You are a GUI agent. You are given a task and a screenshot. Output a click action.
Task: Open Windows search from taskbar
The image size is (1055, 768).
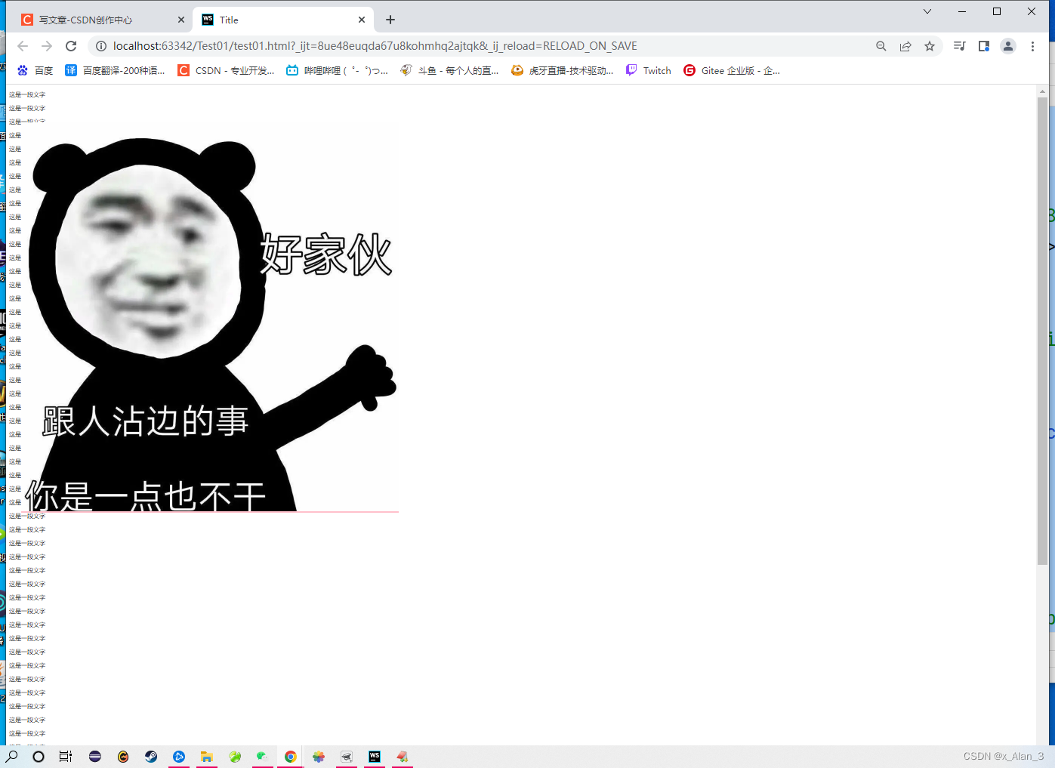pyautogui.click(x=12, y=756)
